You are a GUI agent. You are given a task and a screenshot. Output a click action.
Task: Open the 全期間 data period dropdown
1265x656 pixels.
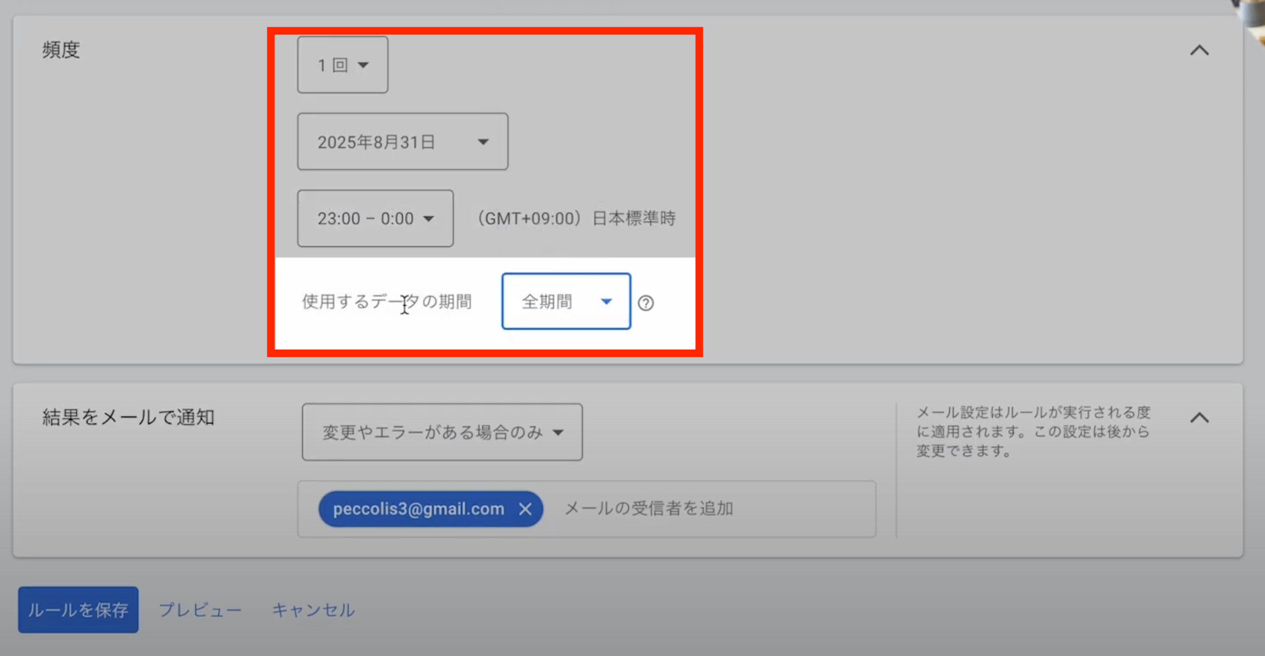(x=565, y=302)
